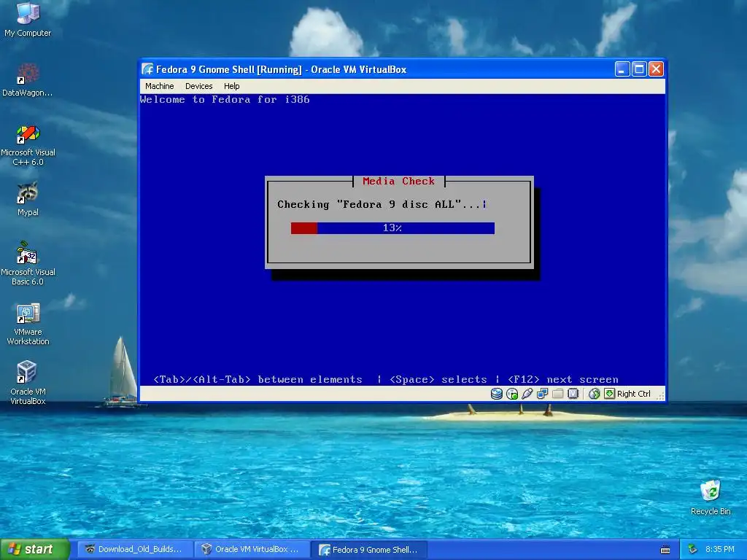This screenshot has height=560, width=747.
Task: Click the Fedora icon in the title bar
Action: click(x=147, y=69)
